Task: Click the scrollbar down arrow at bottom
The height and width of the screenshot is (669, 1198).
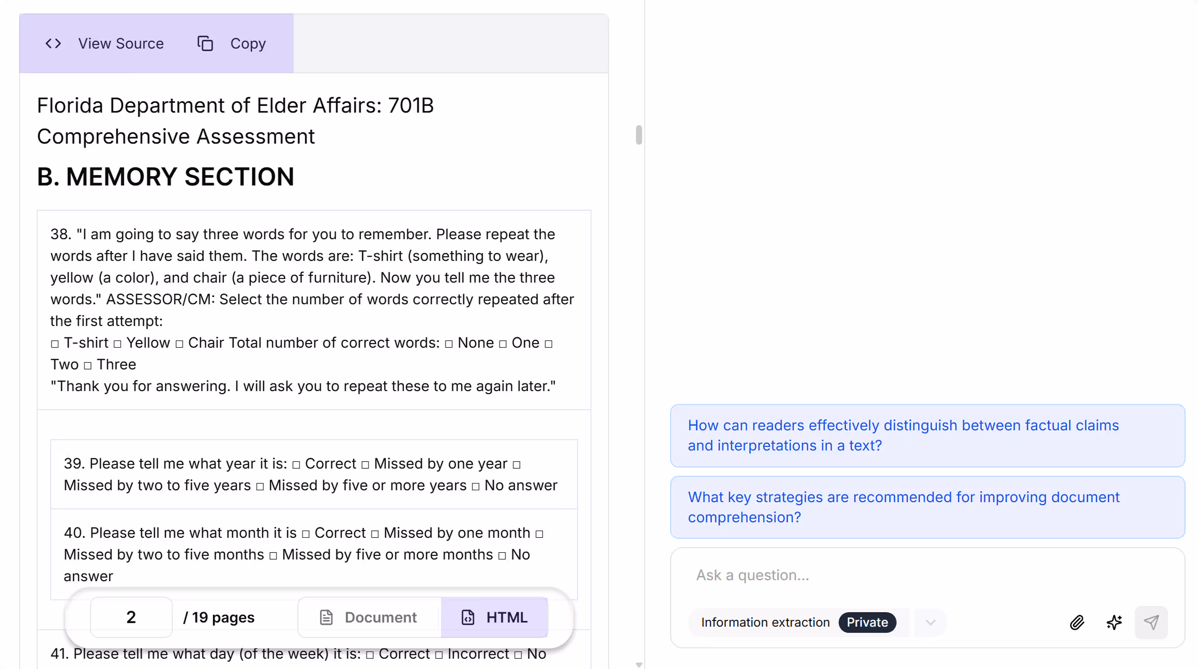Action: [x=639, y=665]
